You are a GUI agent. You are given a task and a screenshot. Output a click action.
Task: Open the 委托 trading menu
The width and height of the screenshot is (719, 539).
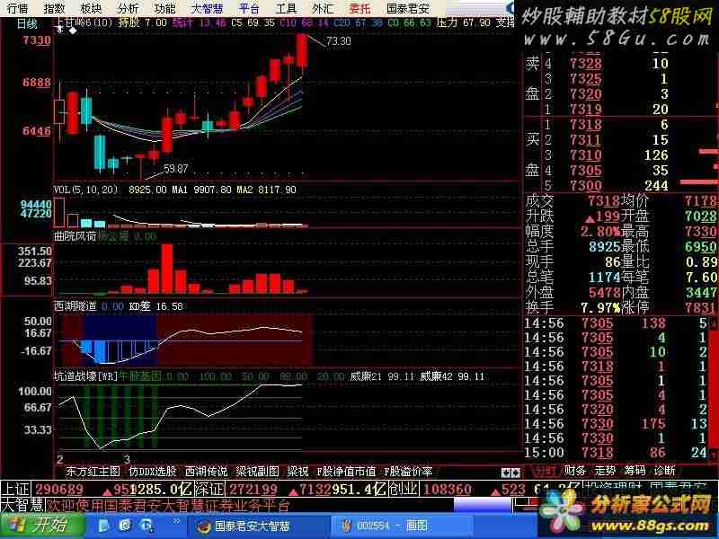(x=359, y=9)
